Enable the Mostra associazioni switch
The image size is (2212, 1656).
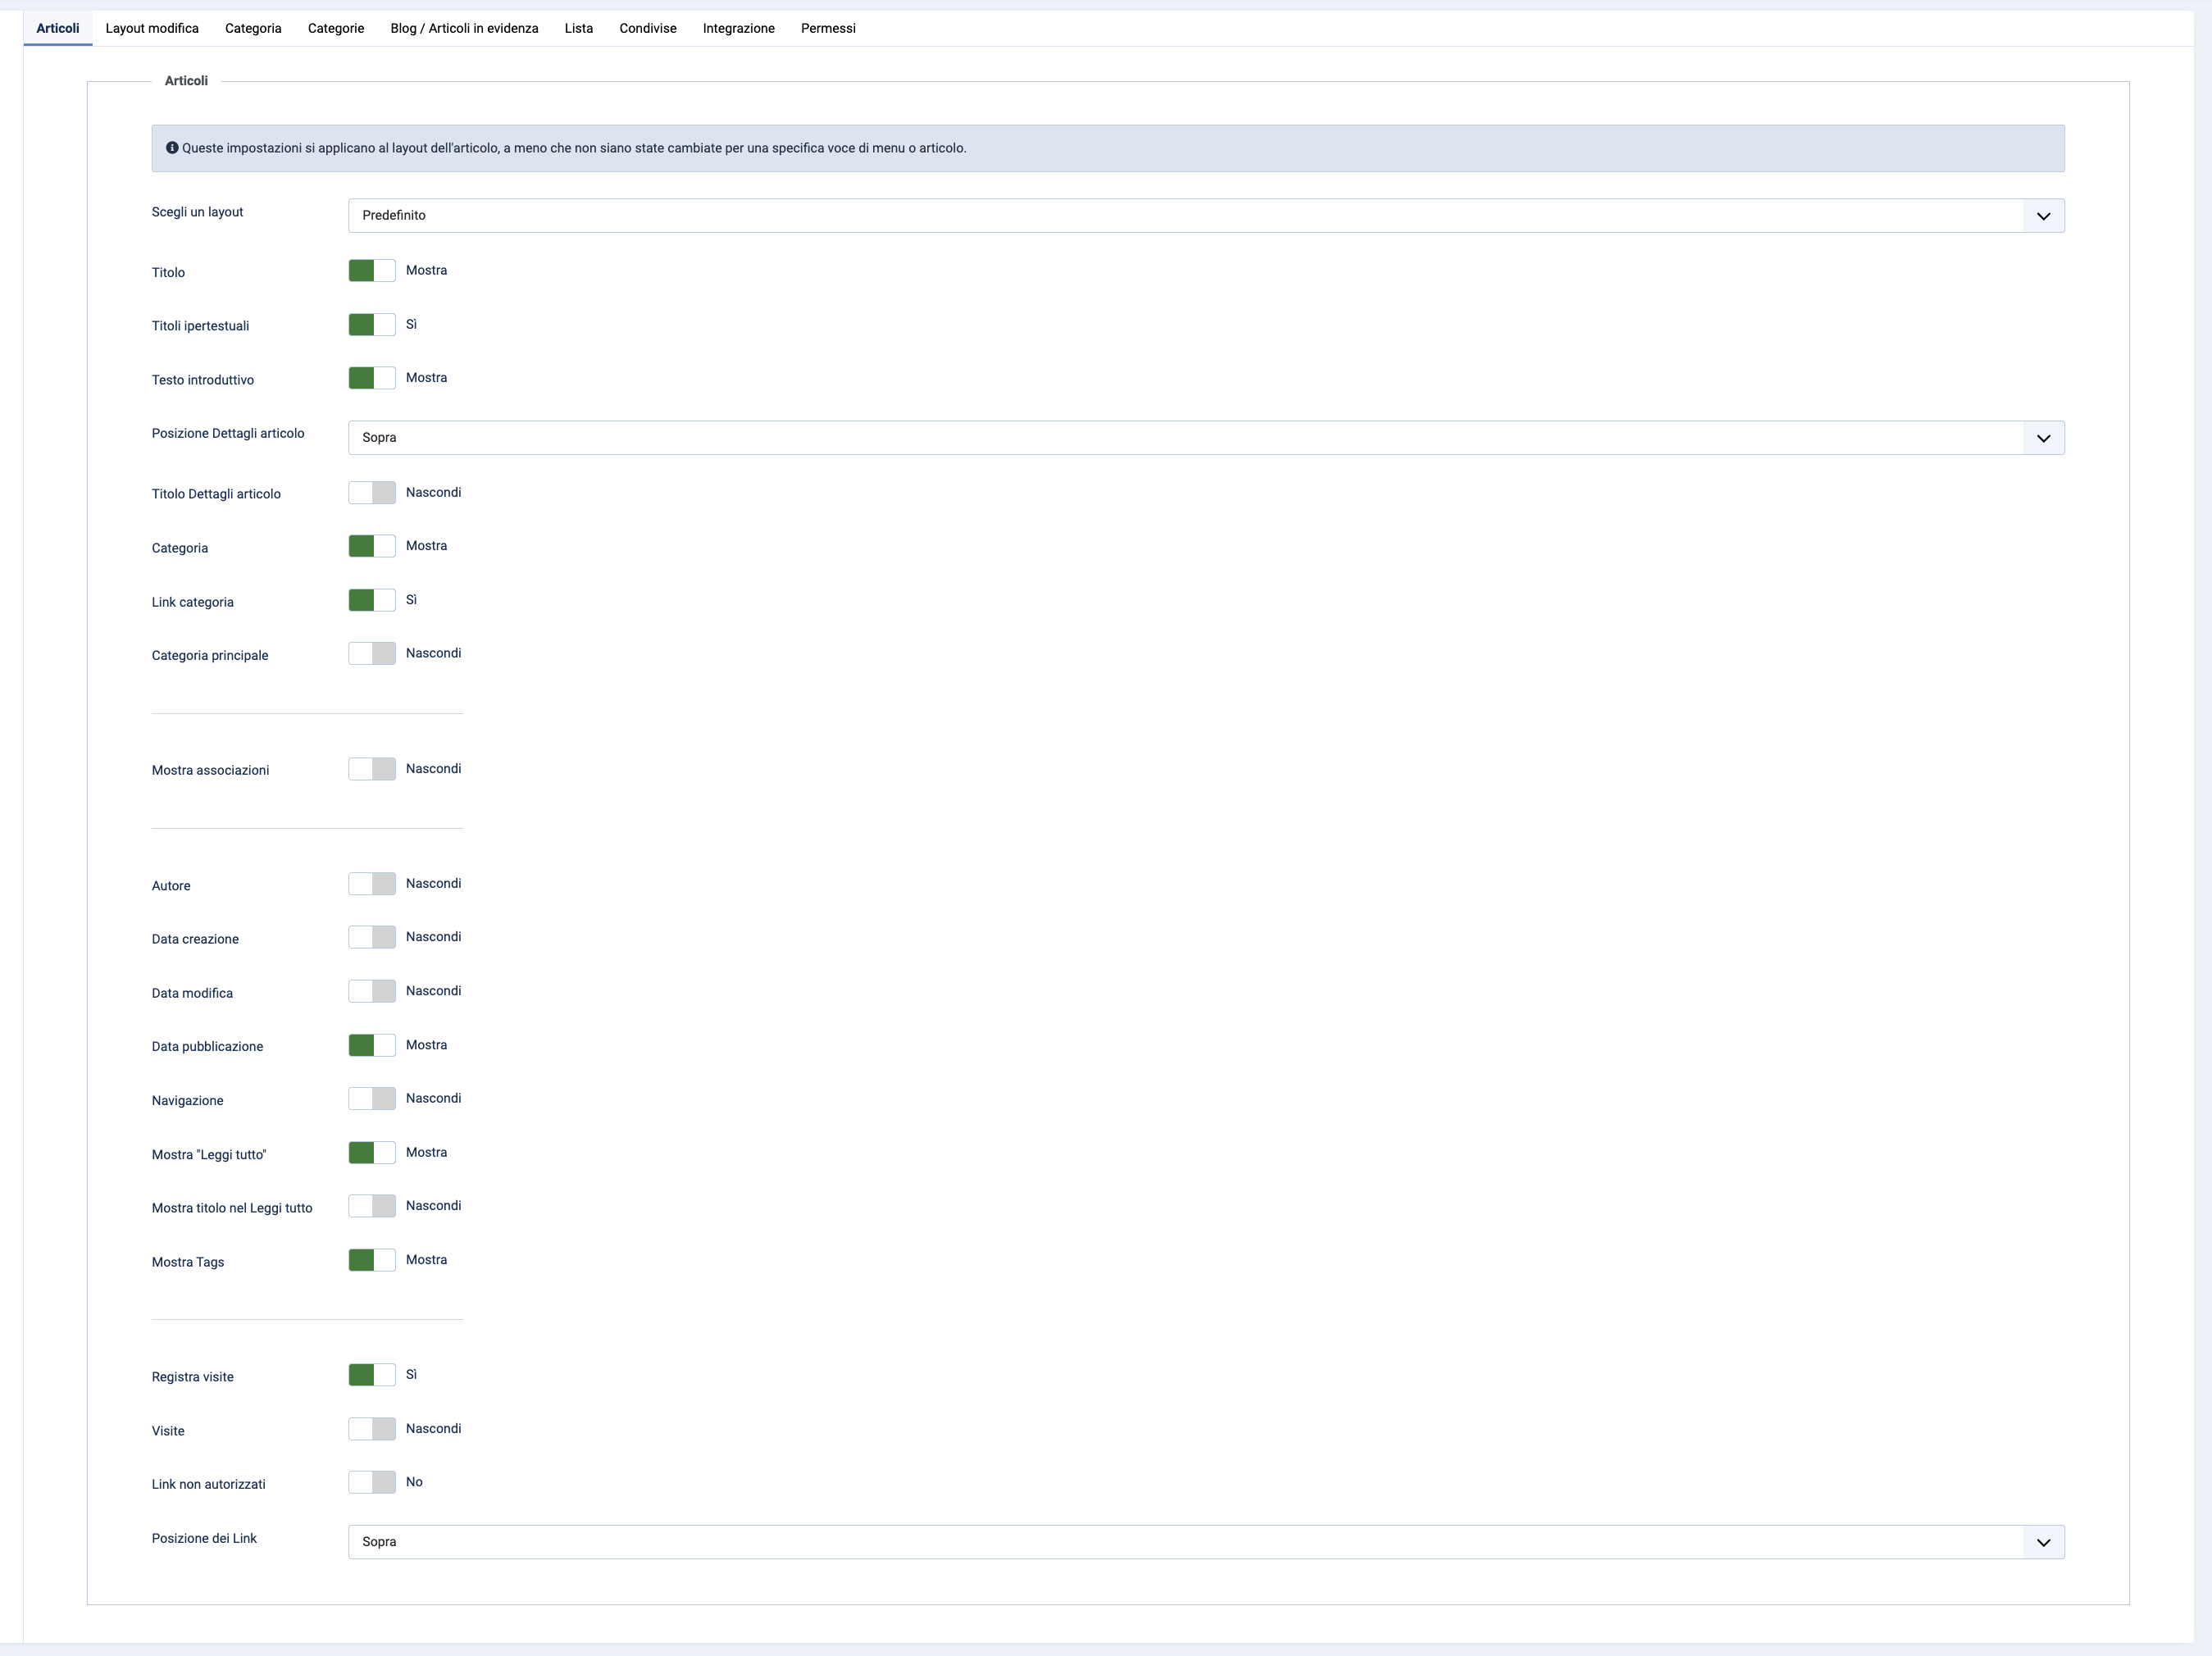click(372, 769)
